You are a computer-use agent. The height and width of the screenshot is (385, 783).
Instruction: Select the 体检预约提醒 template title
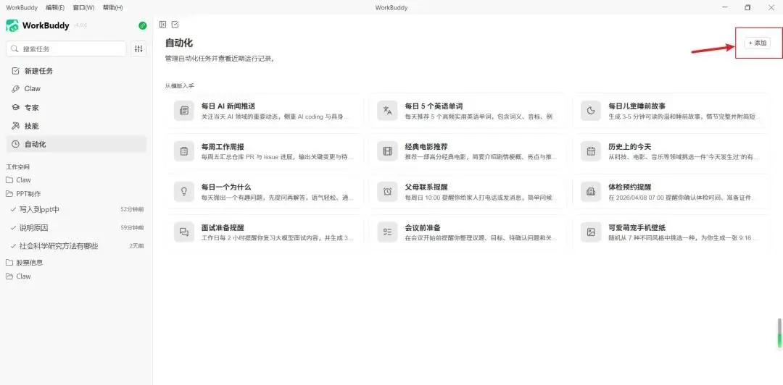pos(630,187)
